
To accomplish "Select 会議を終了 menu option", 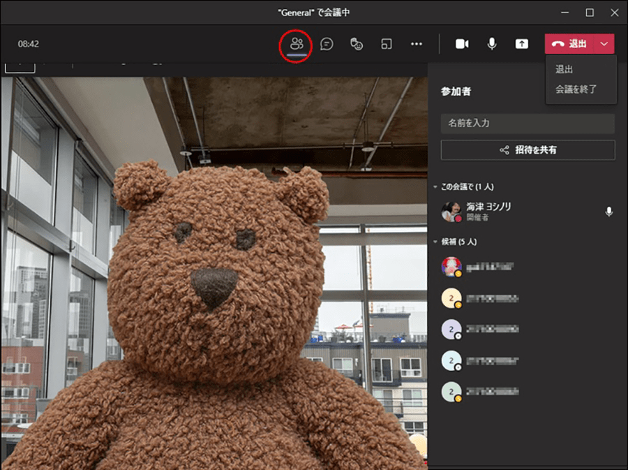I will pyautogui.click(x=576, y=89).
